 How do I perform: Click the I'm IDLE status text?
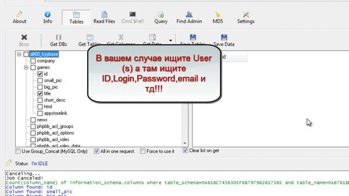(40, 163)
